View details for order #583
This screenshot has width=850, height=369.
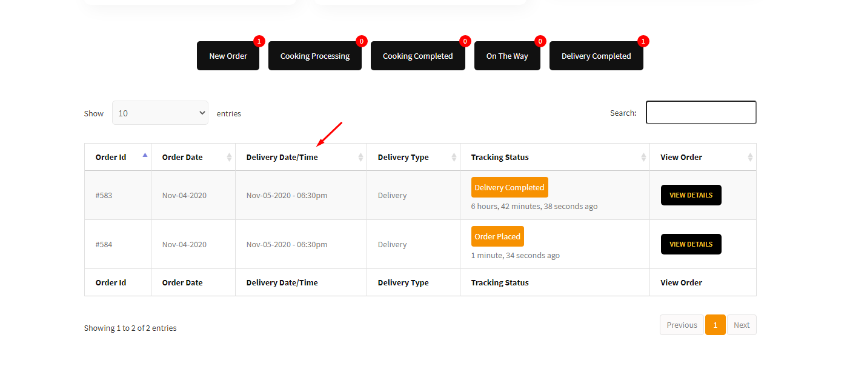691,195
